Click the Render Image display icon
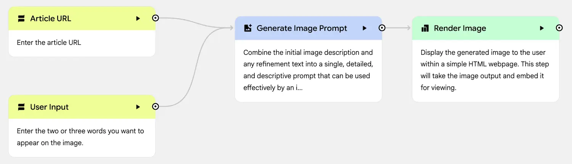This screenshot has height=164, width=572. coord(425,28)
